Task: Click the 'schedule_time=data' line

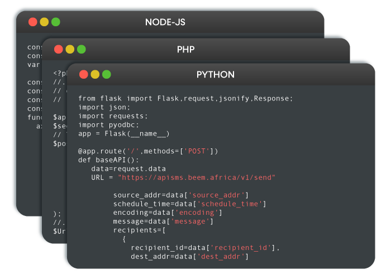Action: click(190, 204)
